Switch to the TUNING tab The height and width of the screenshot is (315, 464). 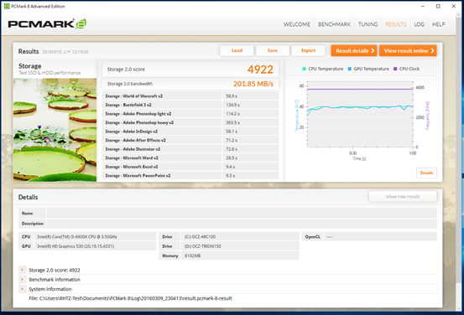[368, 24]
